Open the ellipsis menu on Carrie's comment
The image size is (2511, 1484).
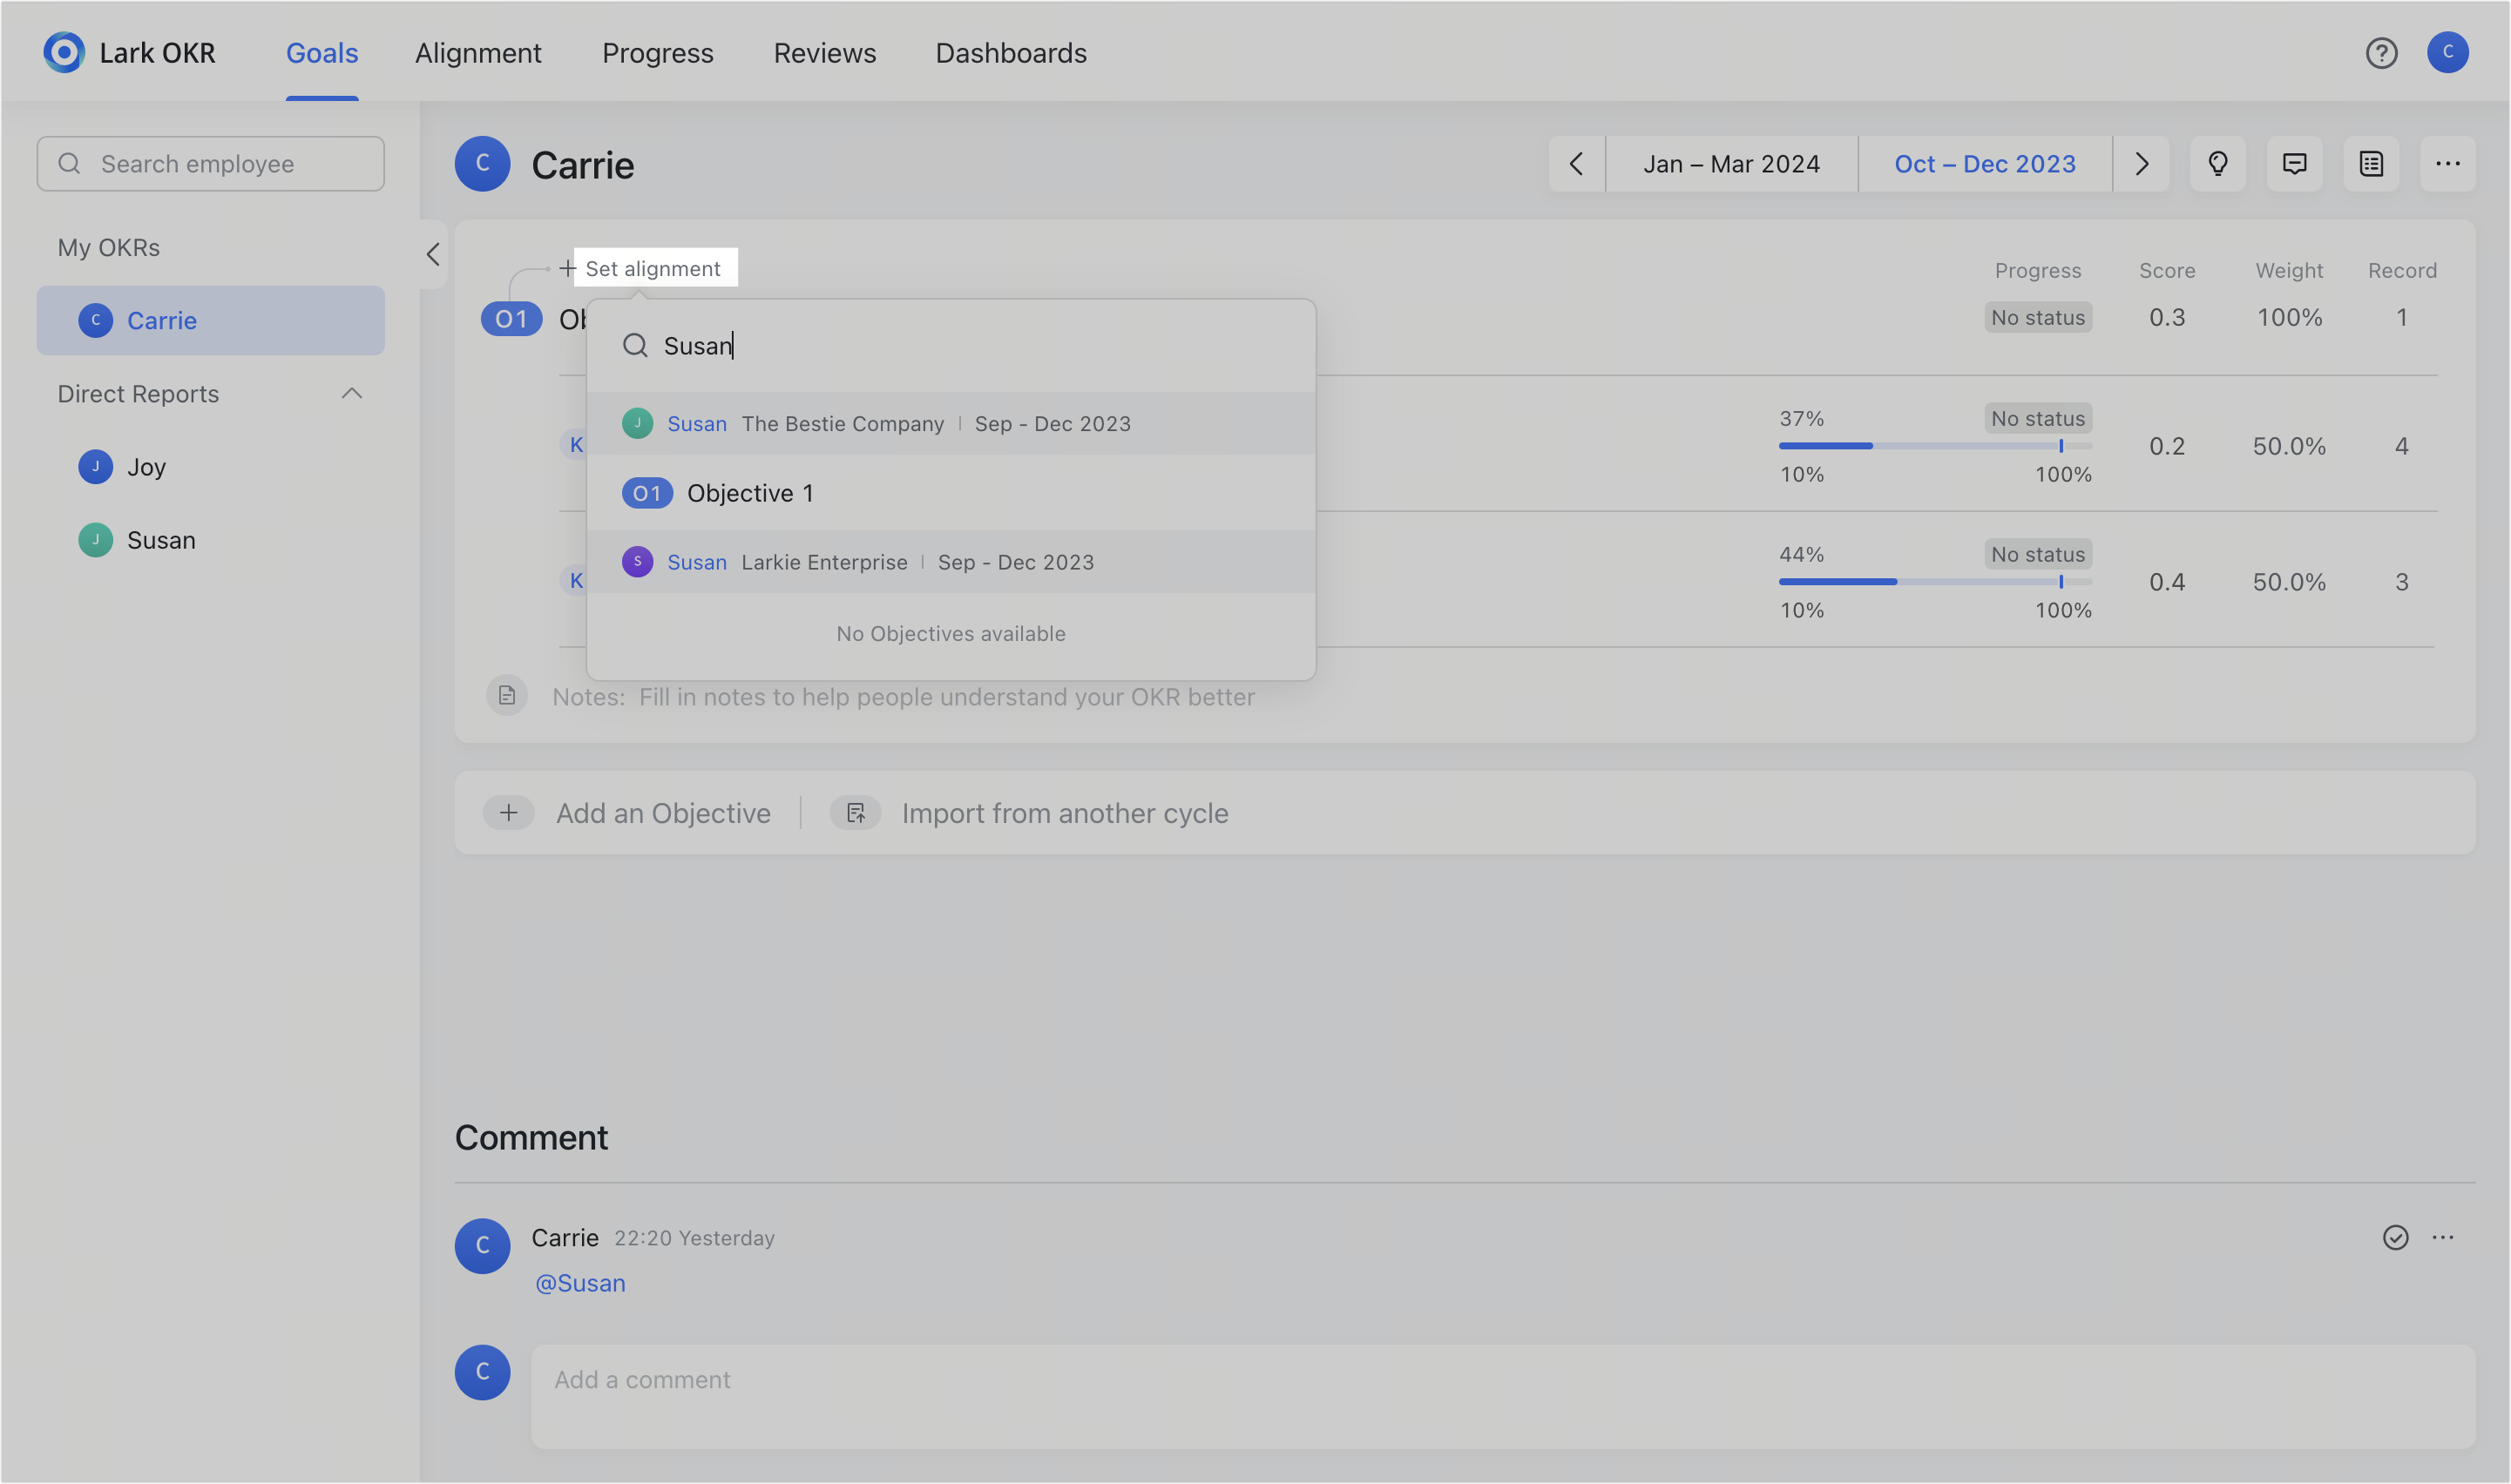click(2443, 1237)
